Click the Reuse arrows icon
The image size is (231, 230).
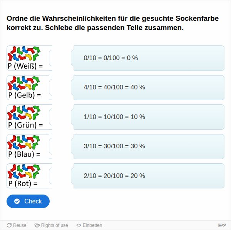(9, 225)
